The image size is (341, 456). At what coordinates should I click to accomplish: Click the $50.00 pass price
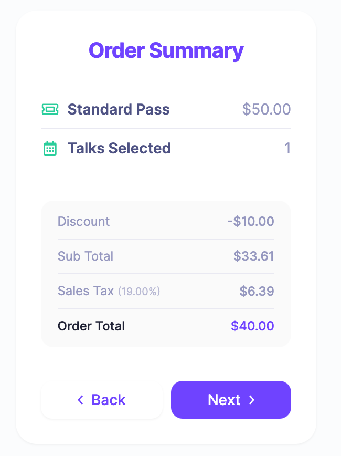pyautogui.click(x=266, y=109)
